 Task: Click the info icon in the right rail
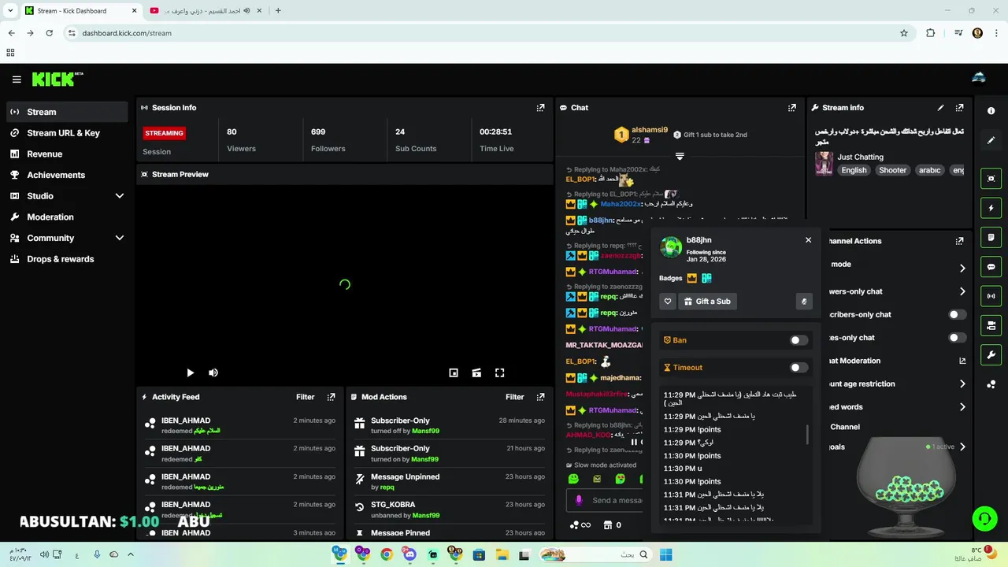coord(991,111)
